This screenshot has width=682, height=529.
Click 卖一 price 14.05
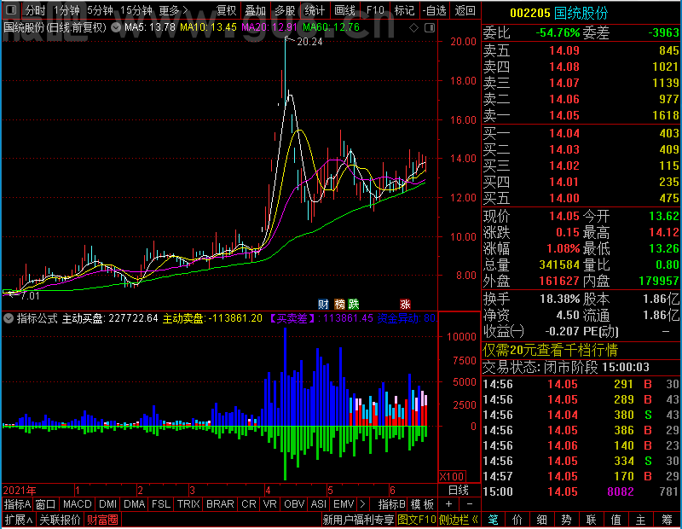pos(564,115)
